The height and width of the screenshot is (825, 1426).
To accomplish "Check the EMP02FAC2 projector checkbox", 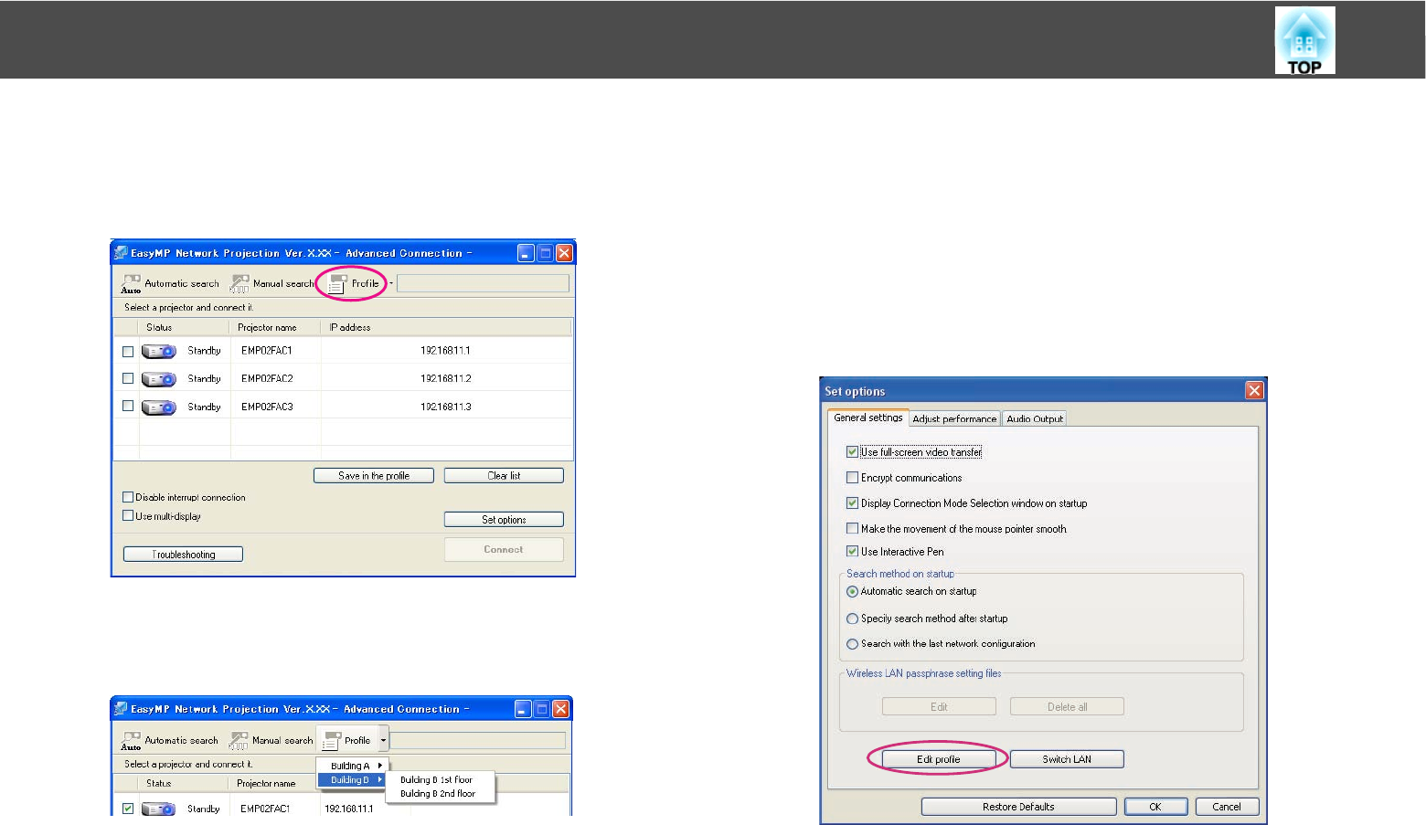I will pos(128,378).
